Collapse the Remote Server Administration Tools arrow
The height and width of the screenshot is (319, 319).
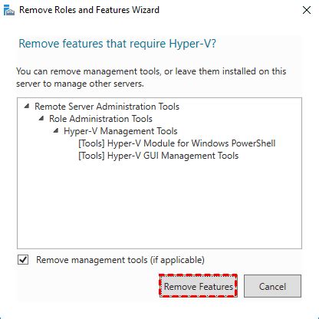pyautogui.click(x=27, y=107)
